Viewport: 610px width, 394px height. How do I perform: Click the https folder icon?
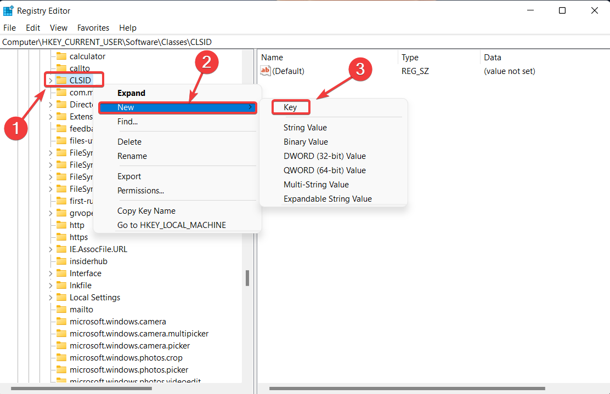pos(61,237)
